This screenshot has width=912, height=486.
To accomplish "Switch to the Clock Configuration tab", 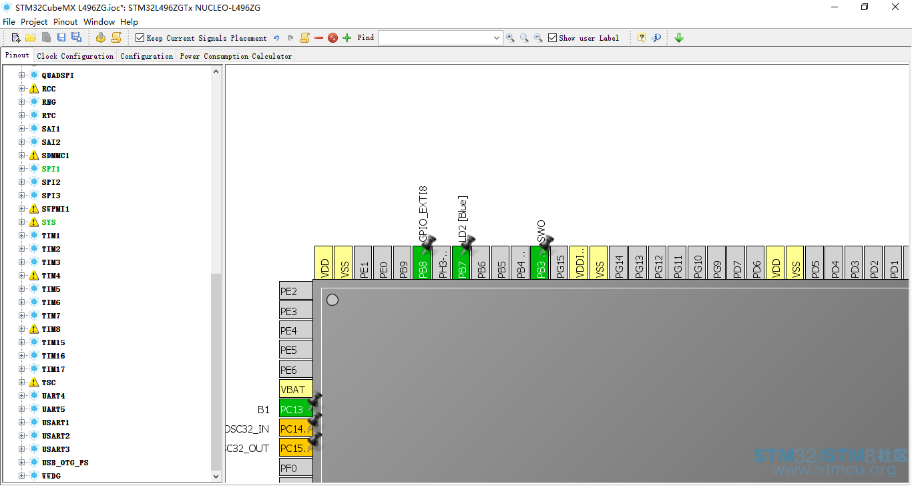I will click(75, 57).
